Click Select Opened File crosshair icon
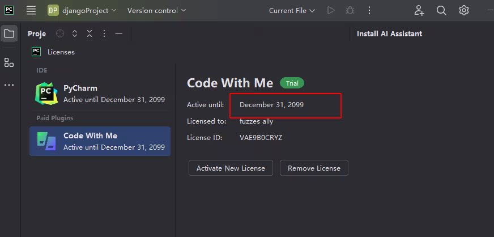494x237 pixels. [x=60, y=33]
